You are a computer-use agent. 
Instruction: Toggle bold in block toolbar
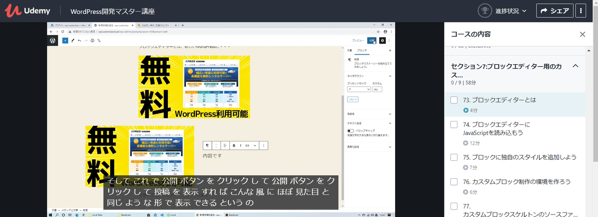click(x=234, y=145)
